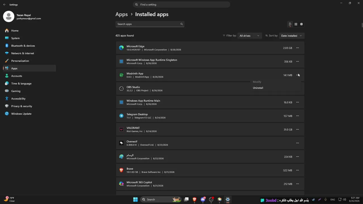The width and height of the screenshot is (363, 204).
Task: Open more options for Windows App Runtime Singleton
Action: [x=297, y=61]
